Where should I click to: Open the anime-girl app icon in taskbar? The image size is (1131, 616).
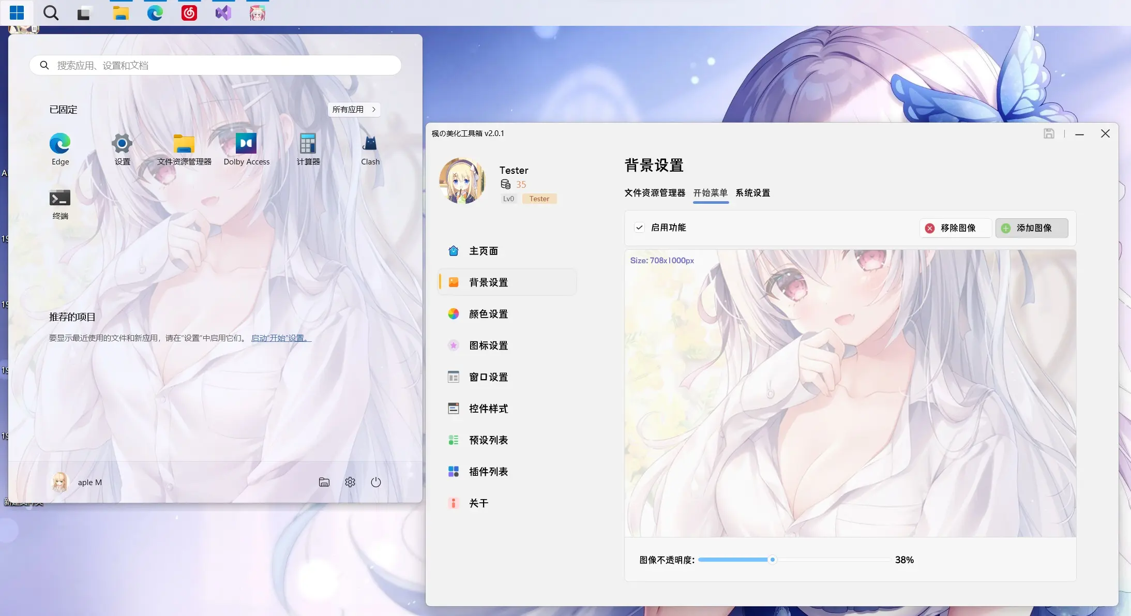pos(257,13)
